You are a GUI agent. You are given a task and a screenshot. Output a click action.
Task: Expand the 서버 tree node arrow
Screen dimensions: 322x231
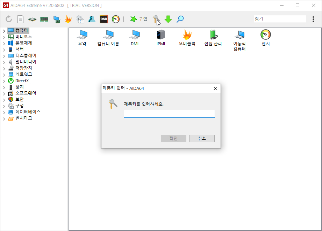[x=4, y=50]
